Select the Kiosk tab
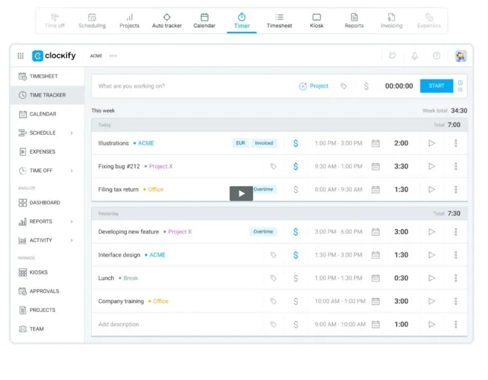 (316, 21)
